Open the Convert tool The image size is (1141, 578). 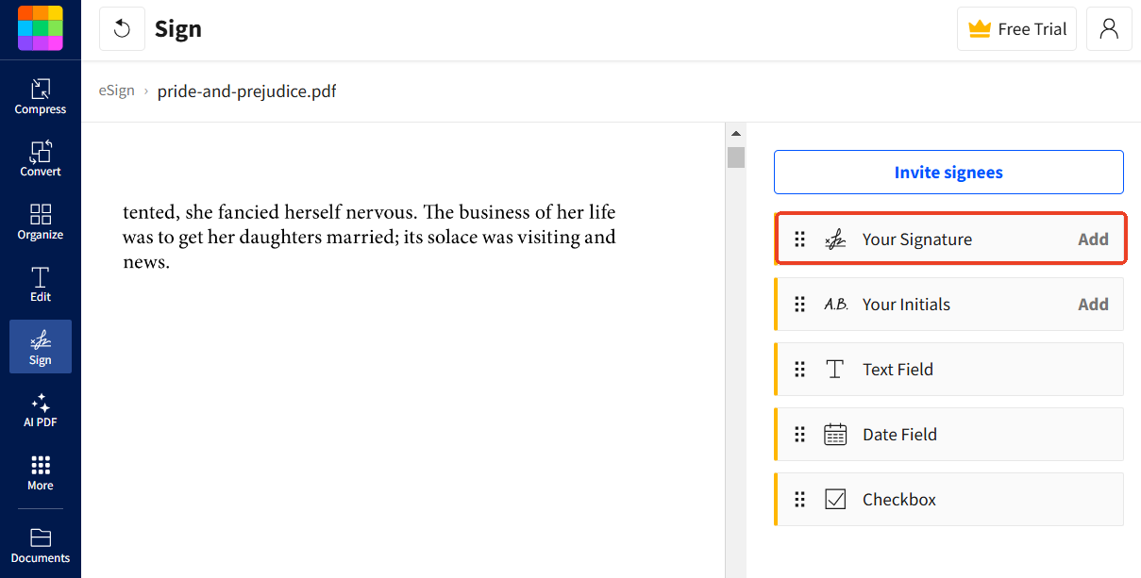(40, 158)
